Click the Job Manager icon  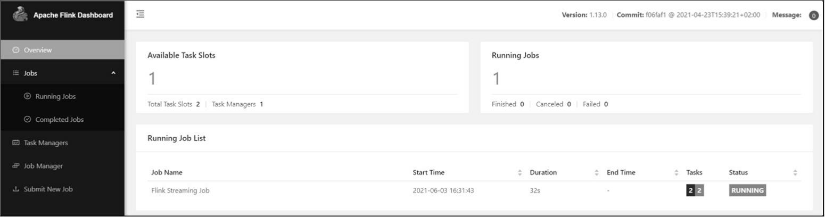click(x=15, y=166)
